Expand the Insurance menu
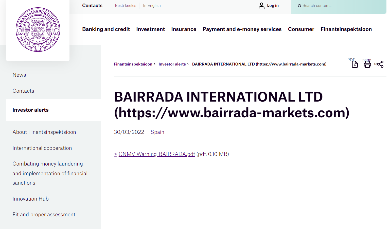 184,29
